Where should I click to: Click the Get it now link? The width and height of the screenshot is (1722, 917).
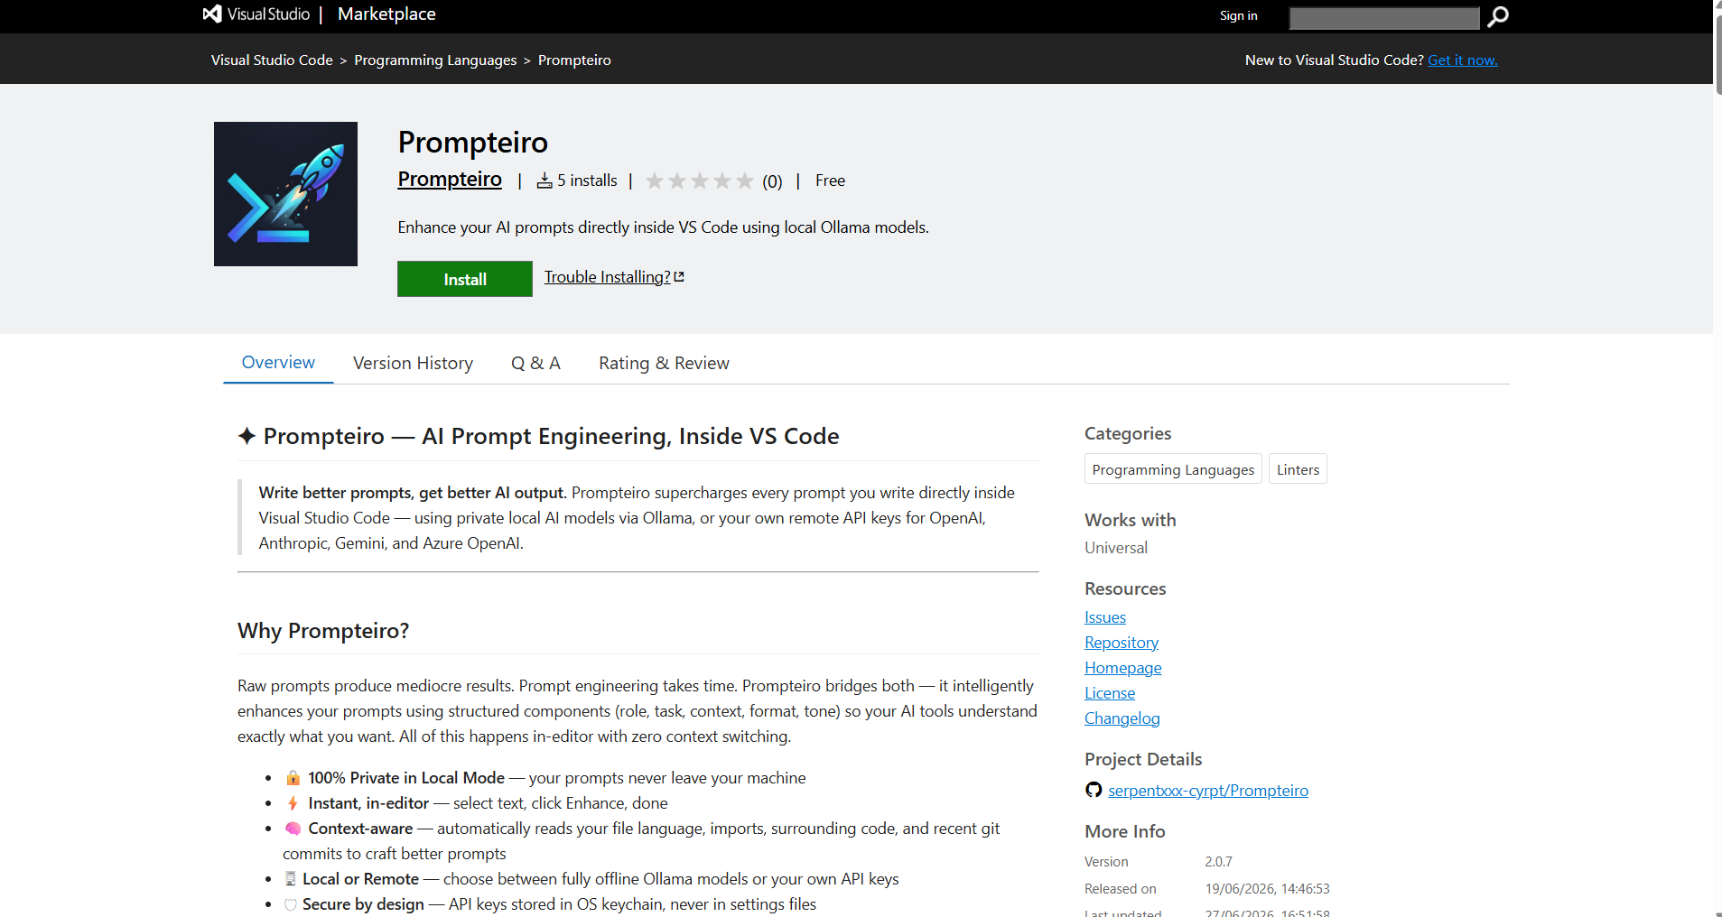[1463, 60]
